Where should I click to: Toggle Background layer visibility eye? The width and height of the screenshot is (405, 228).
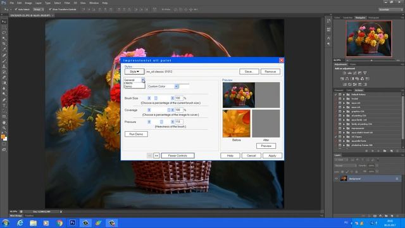(336, 179)
